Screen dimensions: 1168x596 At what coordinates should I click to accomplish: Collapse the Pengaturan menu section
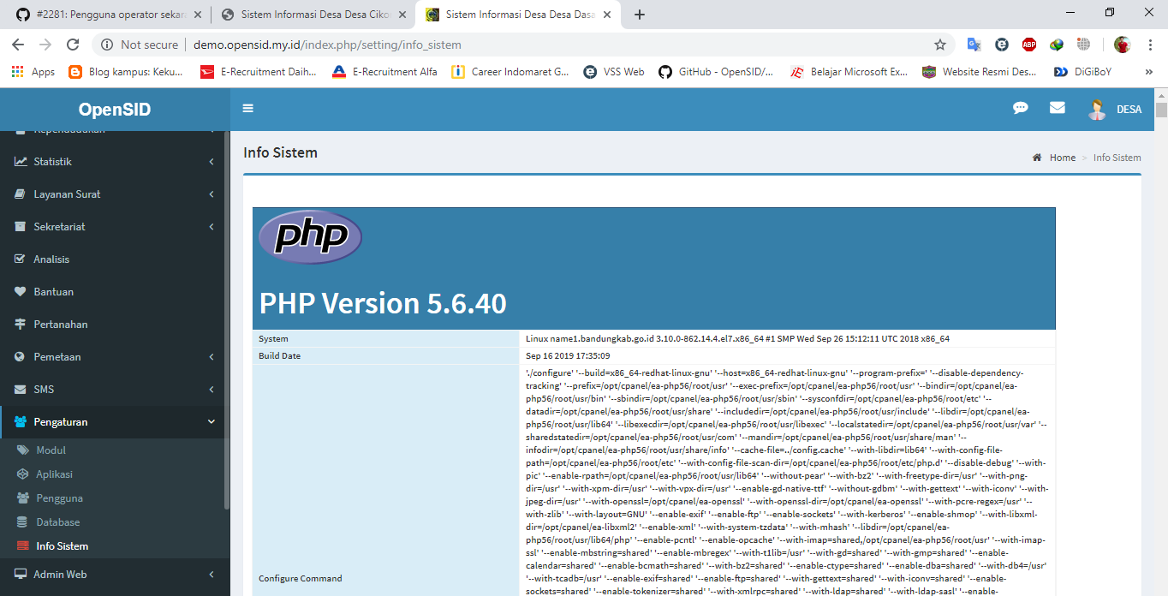tap(111, 421)
